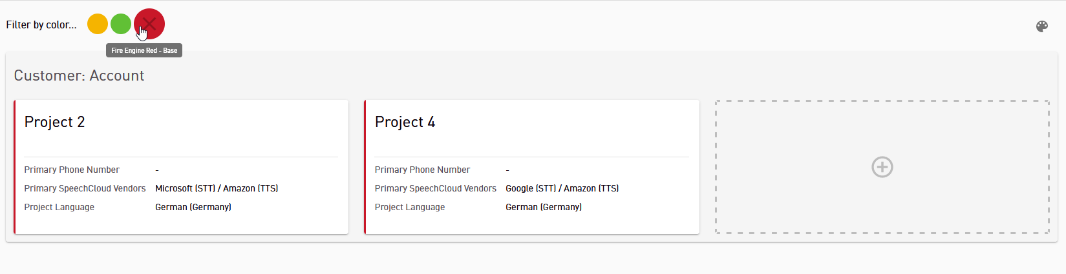Click Project 2 Primary SpeechCloud Vendors label
Viewport: 1066px width, 274px height.
coord(85,188)
